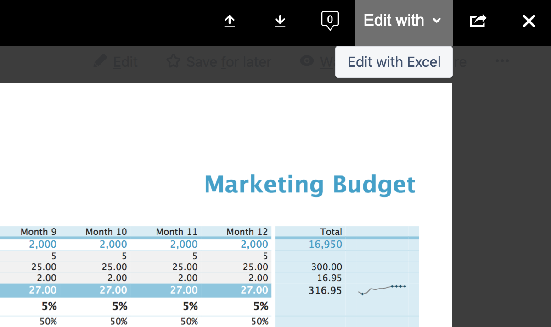Image resolution: width=551 pixels, height=327 pixels.
Task: Open the comments bubble showing 0
Action: point(330,21)
